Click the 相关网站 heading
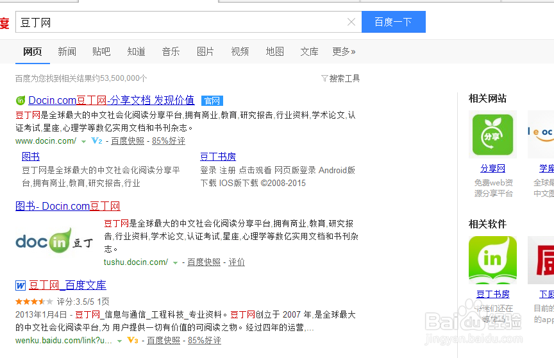Image resolution: width=554 pixels, height=358 pixels. click(487, 99)
